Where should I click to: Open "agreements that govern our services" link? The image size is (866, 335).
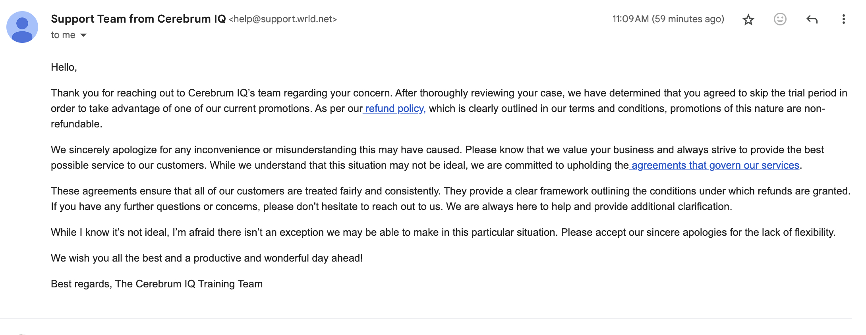(715, 166)
